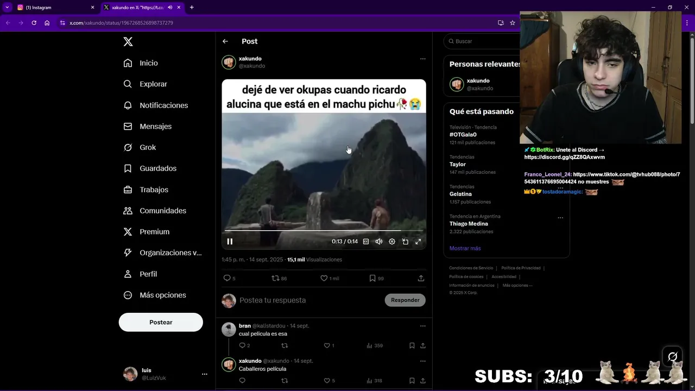
Task: Go to Inicio in the sidebar
Action: (x=141, y=63)
